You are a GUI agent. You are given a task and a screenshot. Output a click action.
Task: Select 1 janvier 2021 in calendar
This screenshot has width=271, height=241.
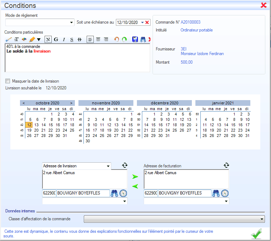click(x=234, y=114)
